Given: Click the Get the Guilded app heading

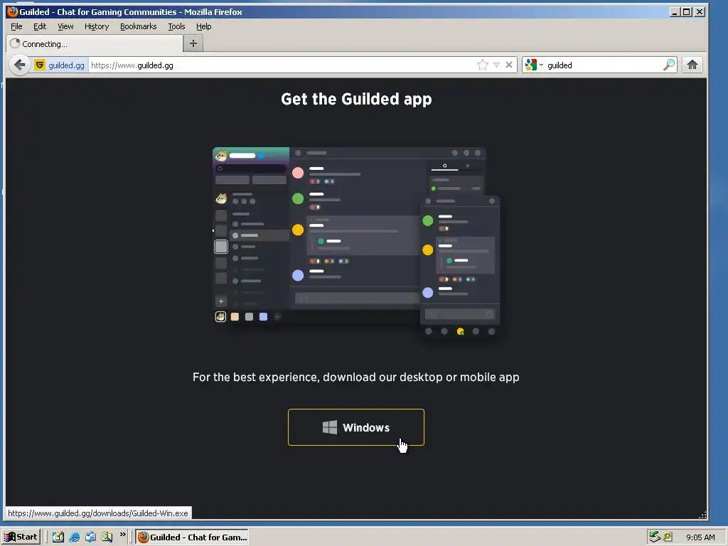Looking at the screenshot, I should [356, 99].
